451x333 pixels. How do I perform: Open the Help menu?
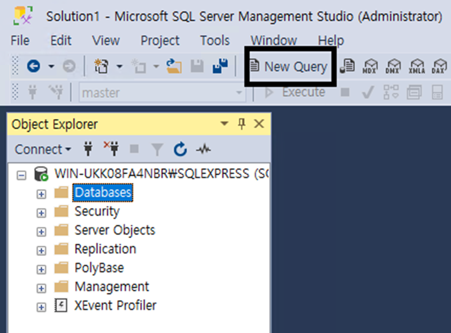[331, 41]
